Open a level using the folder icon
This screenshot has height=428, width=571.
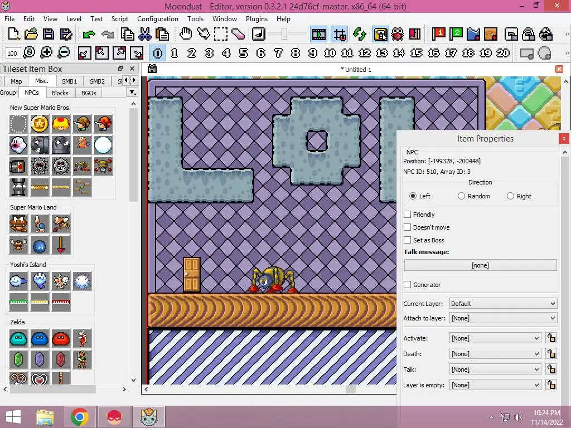click(31, 34)
